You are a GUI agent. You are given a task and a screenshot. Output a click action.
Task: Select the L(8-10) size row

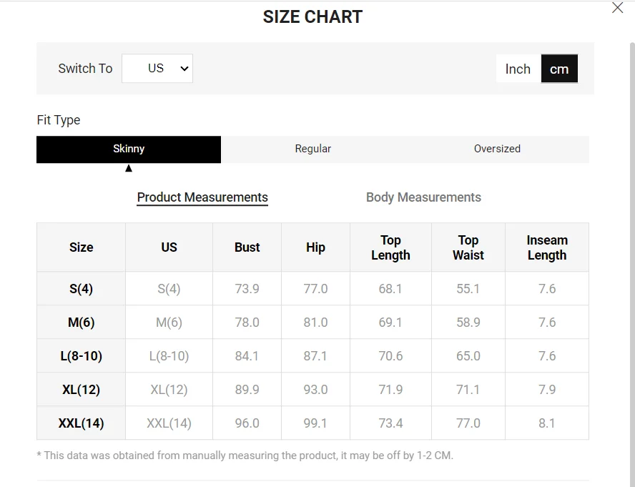[312, 355]
